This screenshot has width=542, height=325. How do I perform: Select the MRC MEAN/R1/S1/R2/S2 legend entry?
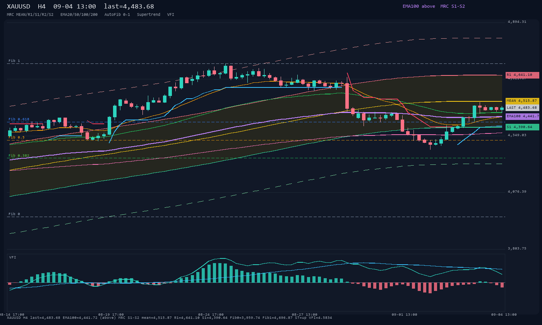tap(30, 15)
